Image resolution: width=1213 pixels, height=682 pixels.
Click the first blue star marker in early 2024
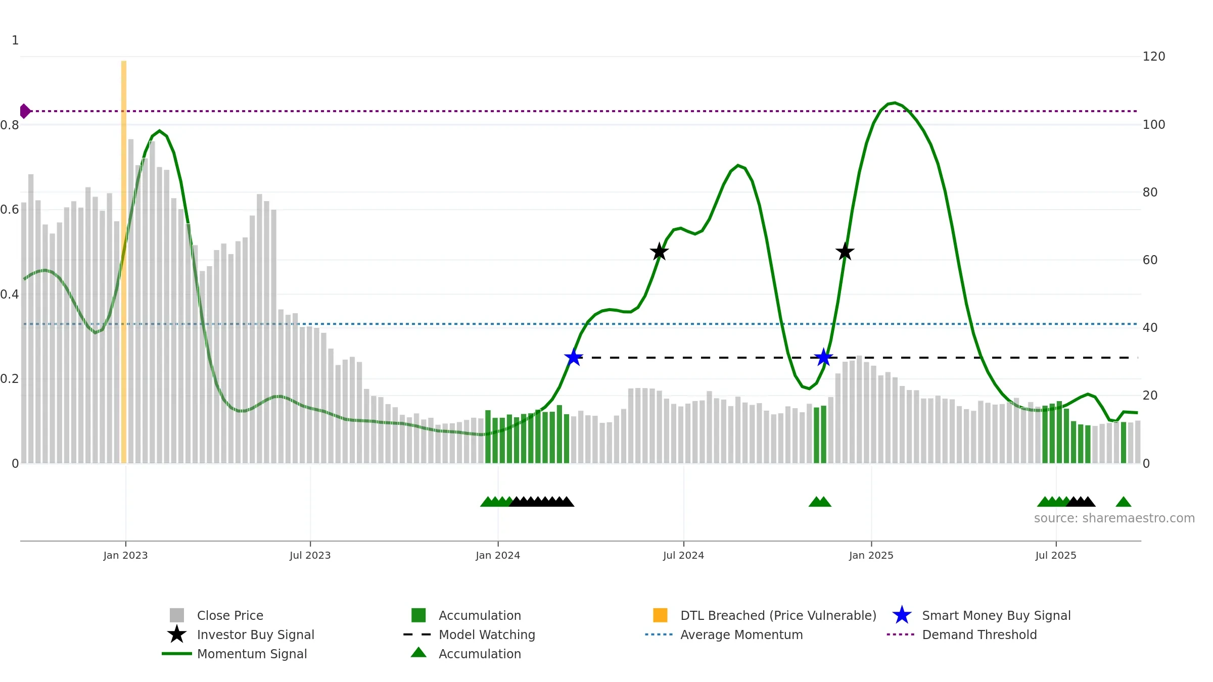(574, 358)
